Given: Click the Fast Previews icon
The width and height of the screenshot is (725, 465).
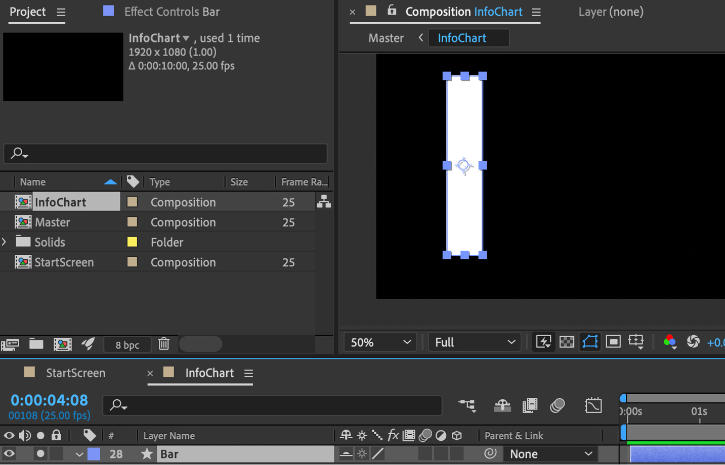Looking at the screenshot, I should [543, 342].
